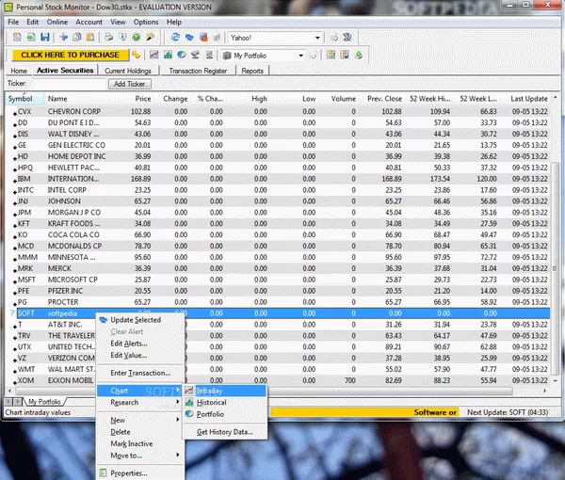The image size is (565, 480).
Task: Choose Enter Transaction... menu entry
Action: [x=140, y=373]
